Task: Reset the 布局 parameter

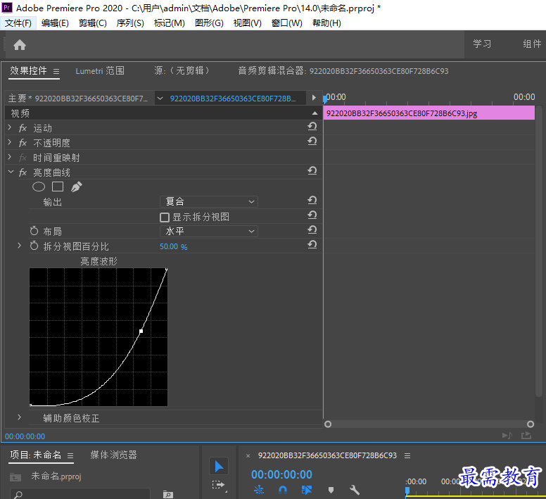Action: (x=312, y=230)
